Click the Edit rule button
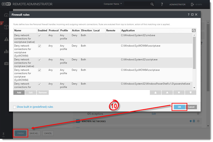213x142 pixels. click(31, 93)
